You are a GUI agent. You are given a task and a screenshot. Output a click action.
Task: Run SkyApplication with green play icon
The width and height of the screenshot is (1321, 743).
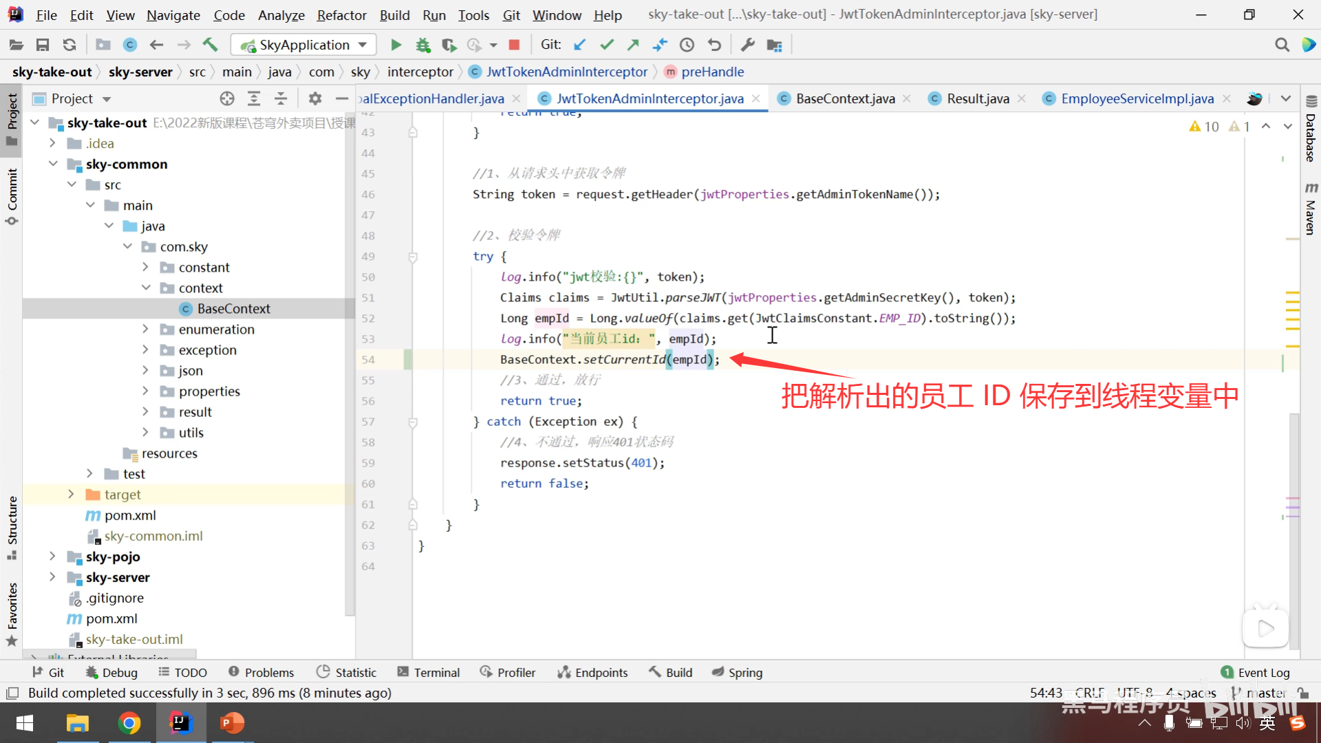point(396,45)
